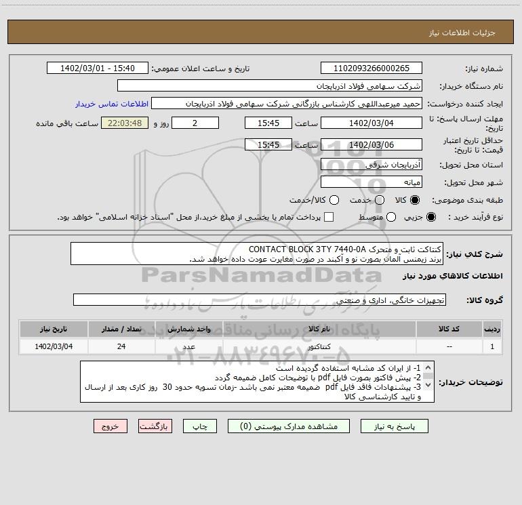Click the quantity cell 24
522x505 pixels.
tap(121, 346)
